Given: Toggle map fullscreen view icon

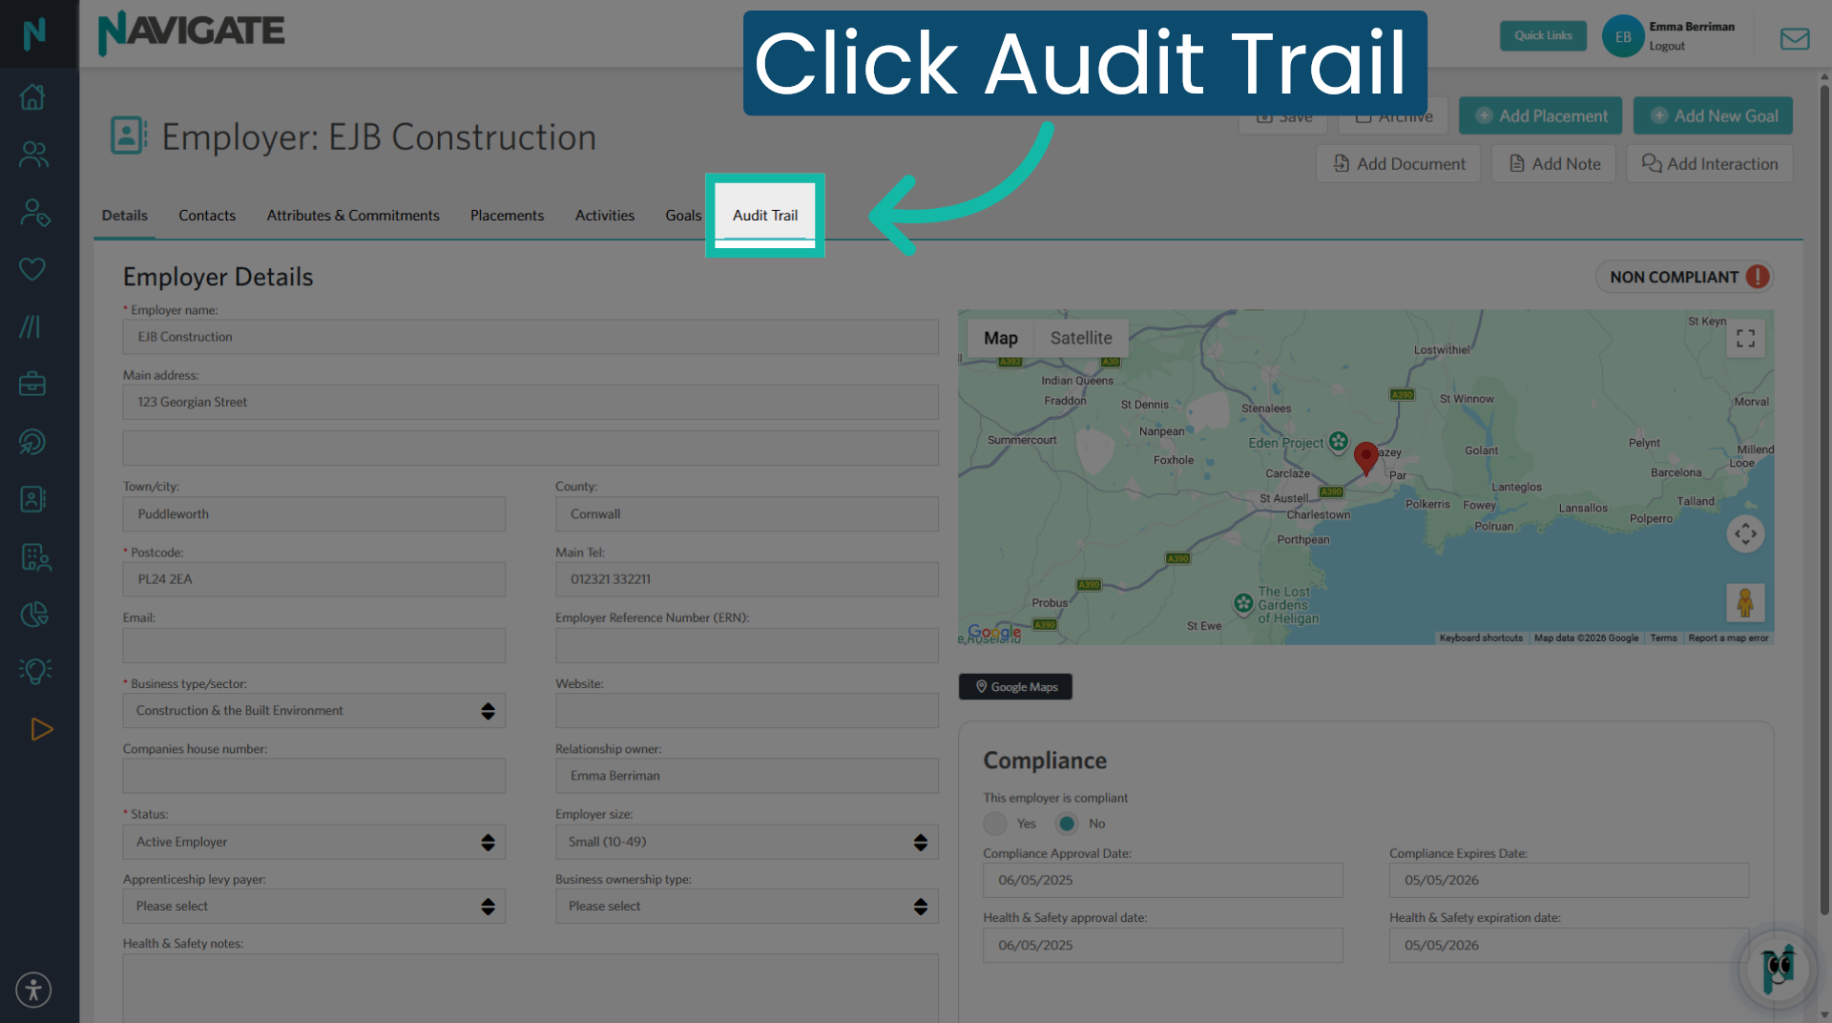Looking at the screenshot, I should [1745, 339].
